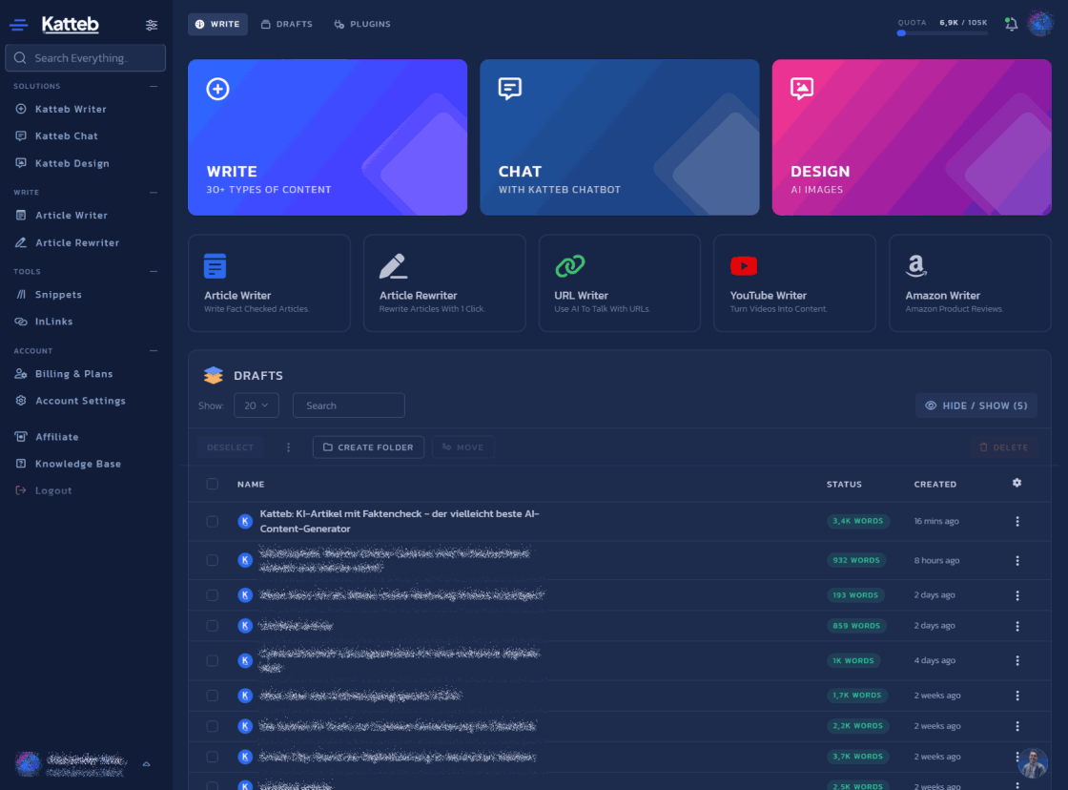
Task: Click the URL Writer chain icon
Action: [569, 266]
